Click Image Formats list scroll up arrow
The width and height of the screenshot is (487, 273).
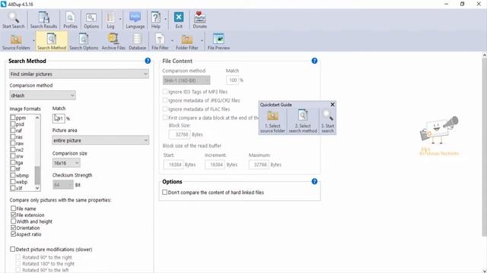point(37,118)
